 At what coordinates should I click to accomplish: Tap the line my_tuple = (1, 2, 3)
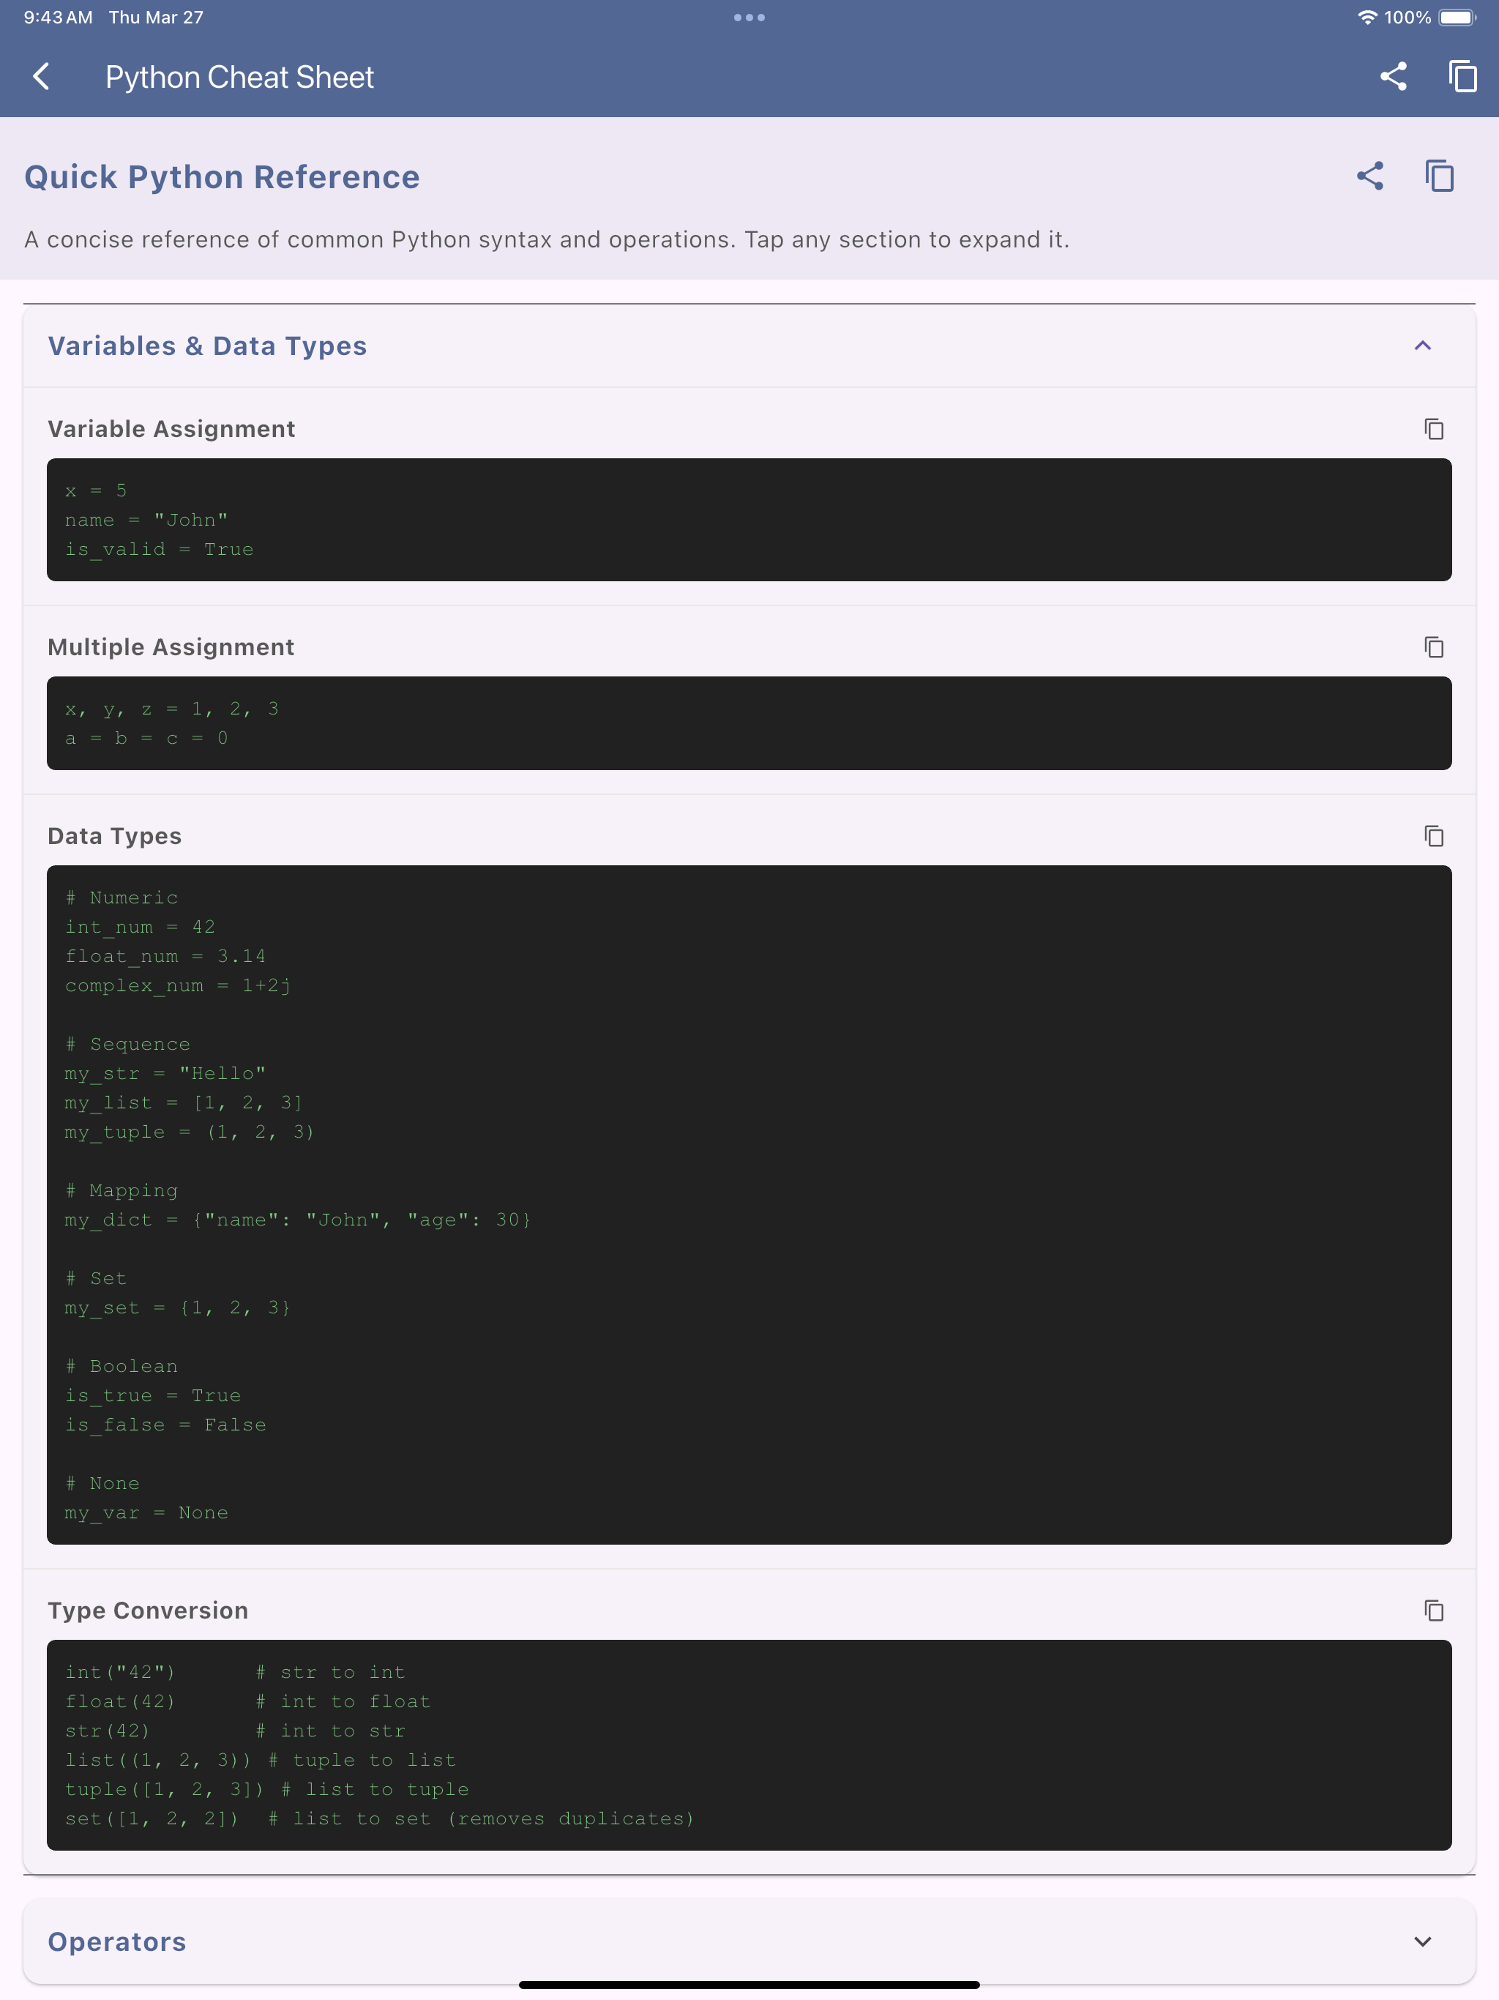[190, 1132]
